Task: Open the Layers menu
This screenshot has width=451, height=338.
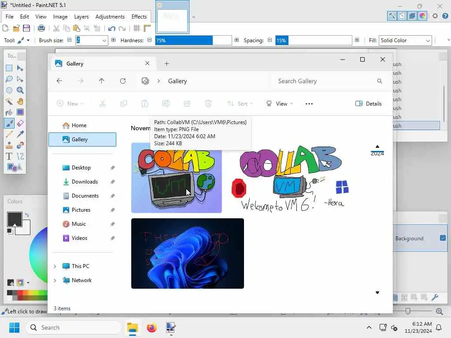Action: coord(81,17)
